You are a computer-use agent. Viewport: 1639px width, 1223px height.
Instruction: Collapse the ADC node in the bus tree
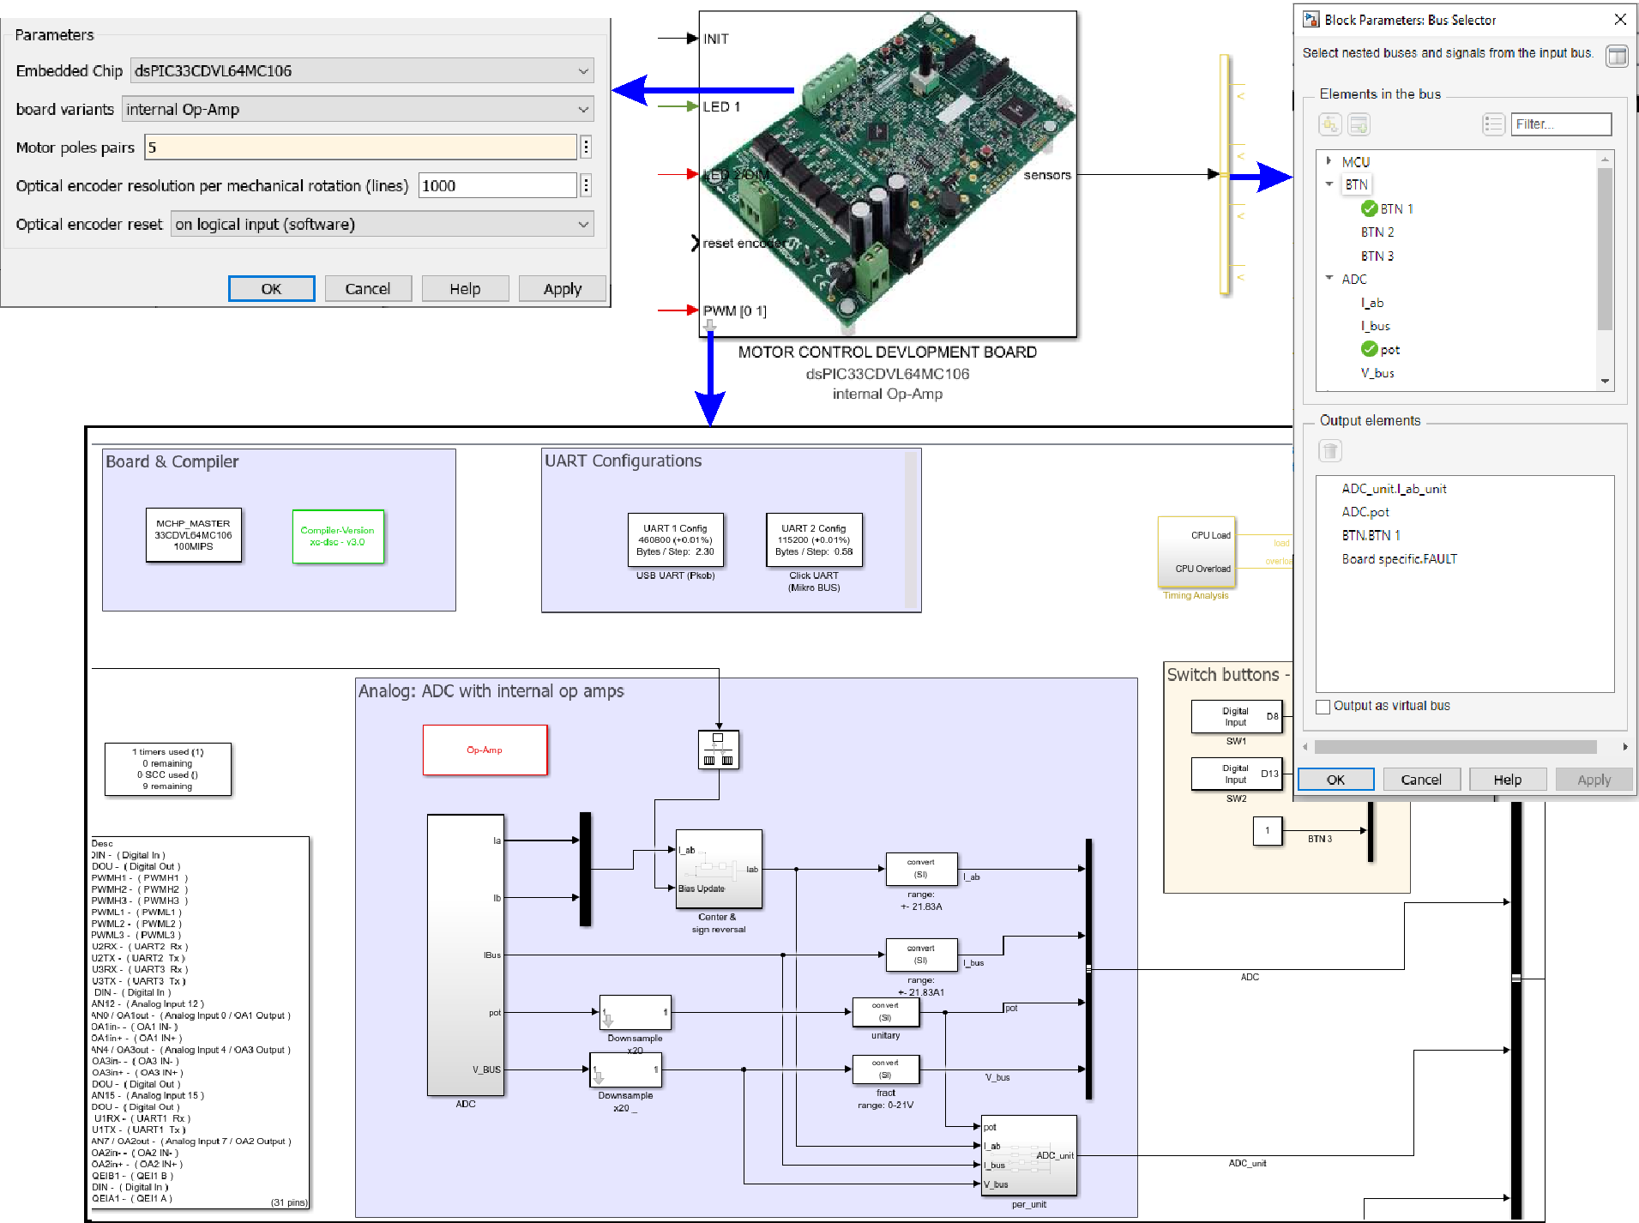(x=1329, y=279)
